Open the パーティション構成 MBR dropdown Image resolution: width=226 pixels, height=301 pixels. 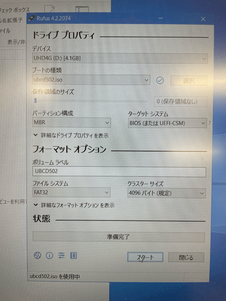[71, 122]
